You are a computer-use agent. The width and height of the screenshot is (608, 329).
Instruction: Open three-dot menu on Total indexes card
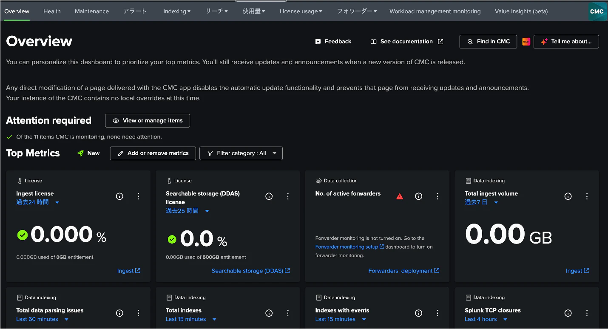pyautogui.click(x=288, y=313)
